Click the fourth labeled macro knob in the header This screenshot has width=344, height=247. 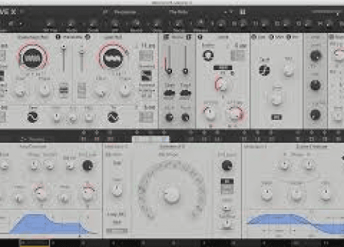(x=115, y=24)
